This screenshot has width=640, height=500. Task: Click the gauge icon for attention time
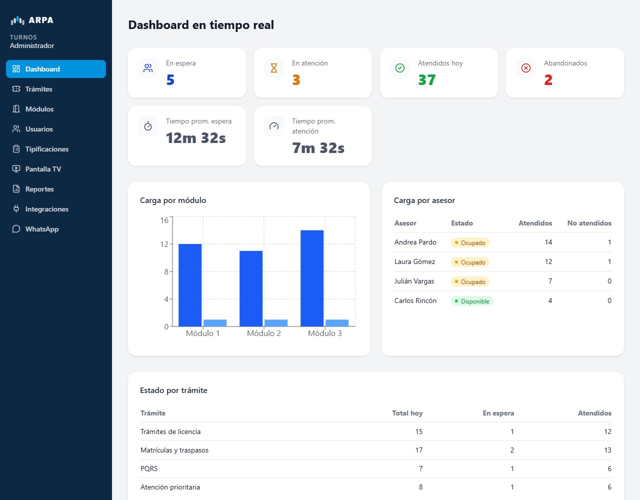pos(274,126)
